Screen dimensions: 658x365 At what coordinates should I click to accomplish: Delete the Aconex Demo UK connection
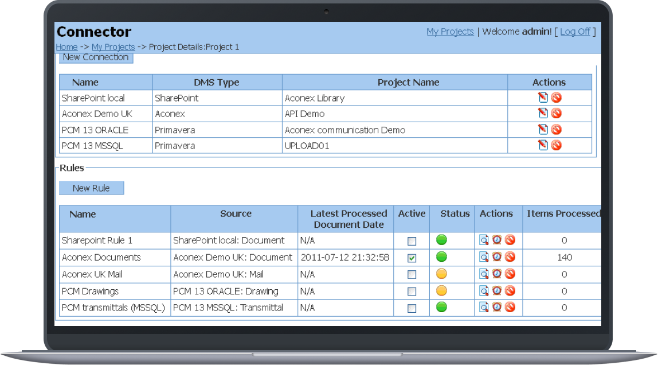pyautogui.click(x=556, y=113)
